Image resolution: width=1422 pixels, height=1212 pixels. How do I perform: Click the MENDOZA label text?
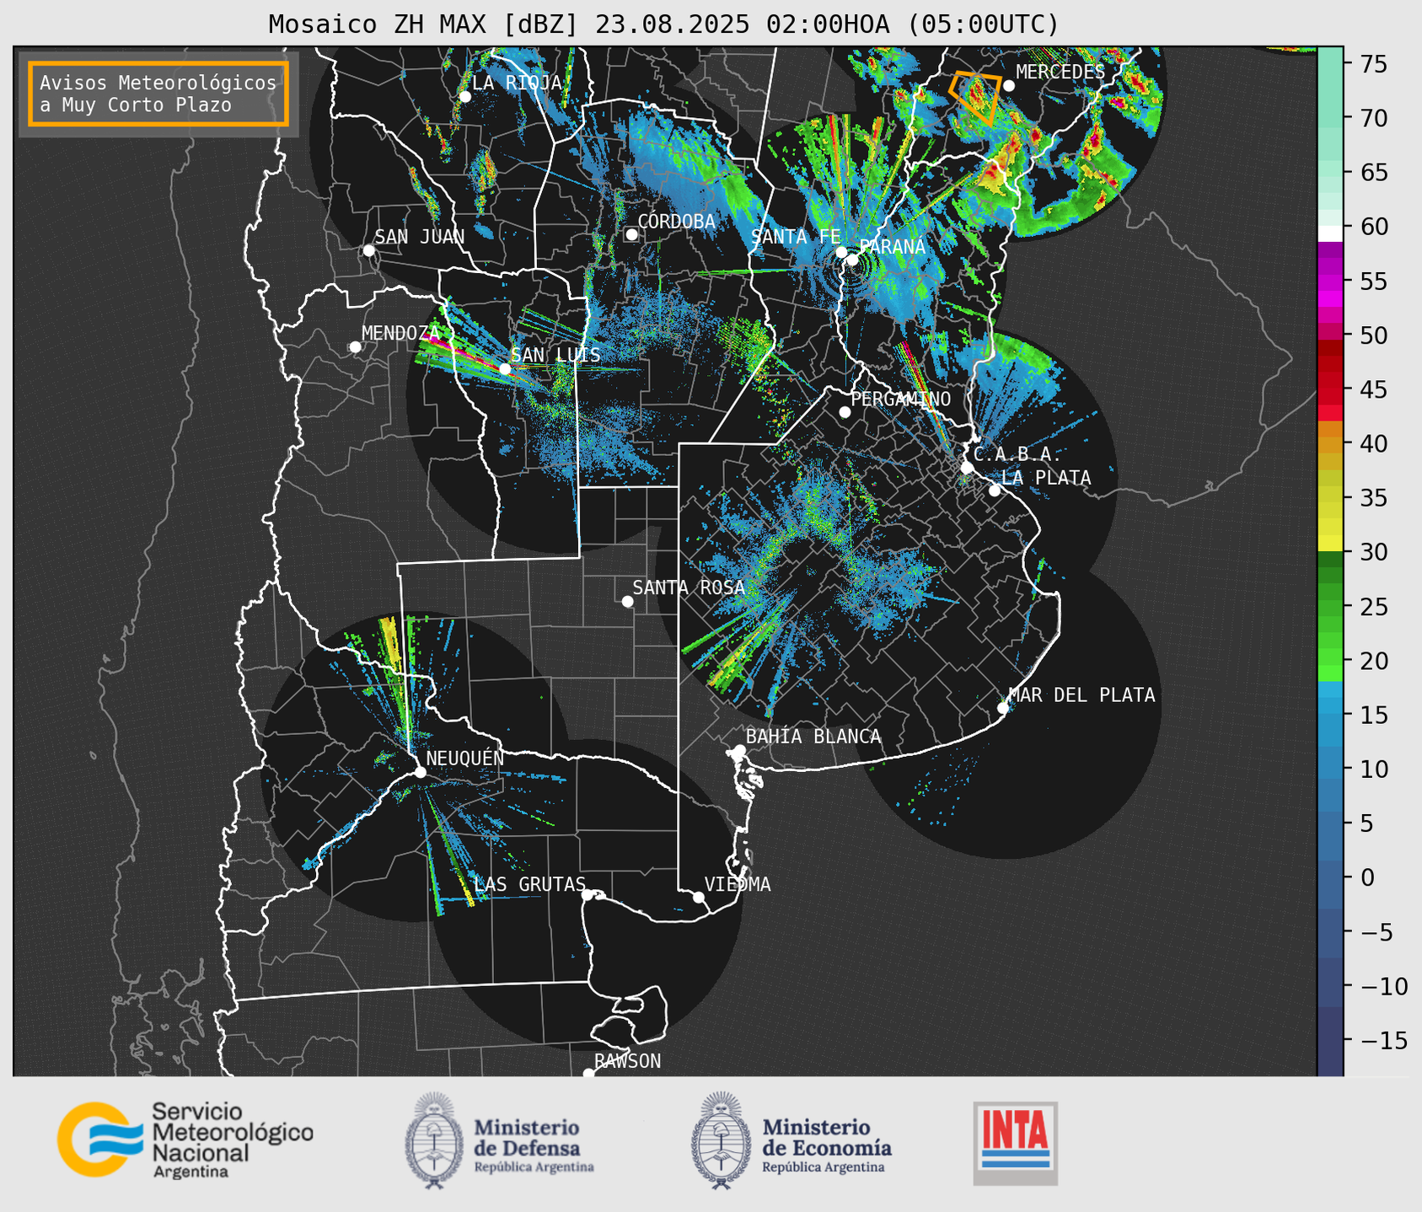click(401, 332)
